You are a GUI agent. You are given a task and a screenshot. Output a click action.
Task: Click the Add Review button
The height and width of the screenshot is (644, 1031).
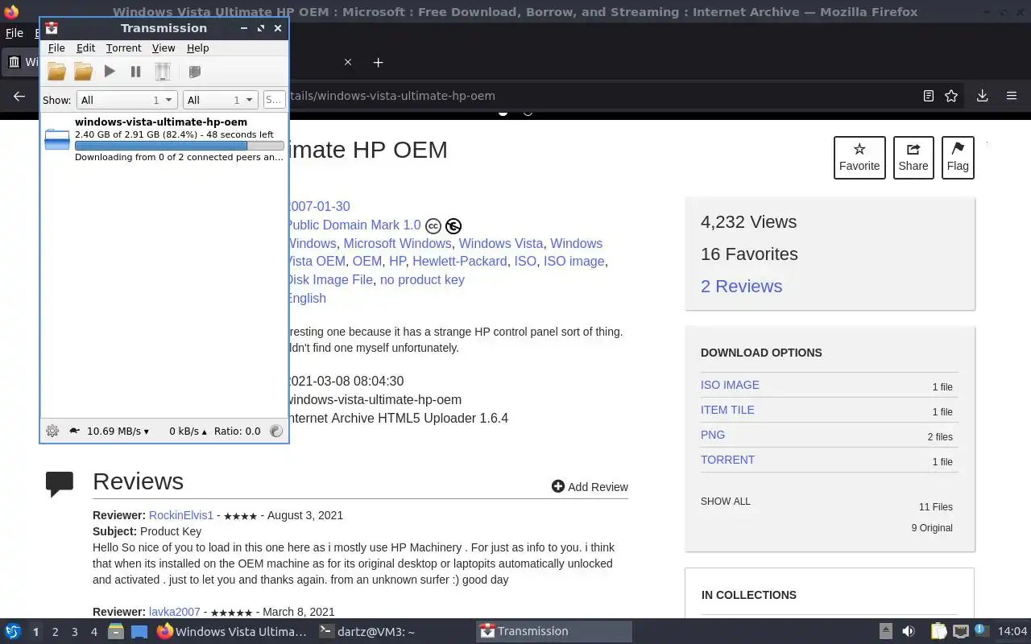pos(590,486)
